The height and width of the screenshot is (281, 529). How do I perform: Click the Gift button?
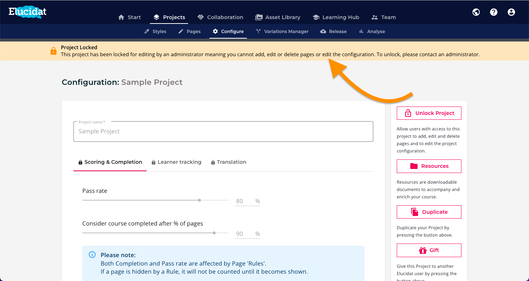pyautogui.click(x=429, y=250)
